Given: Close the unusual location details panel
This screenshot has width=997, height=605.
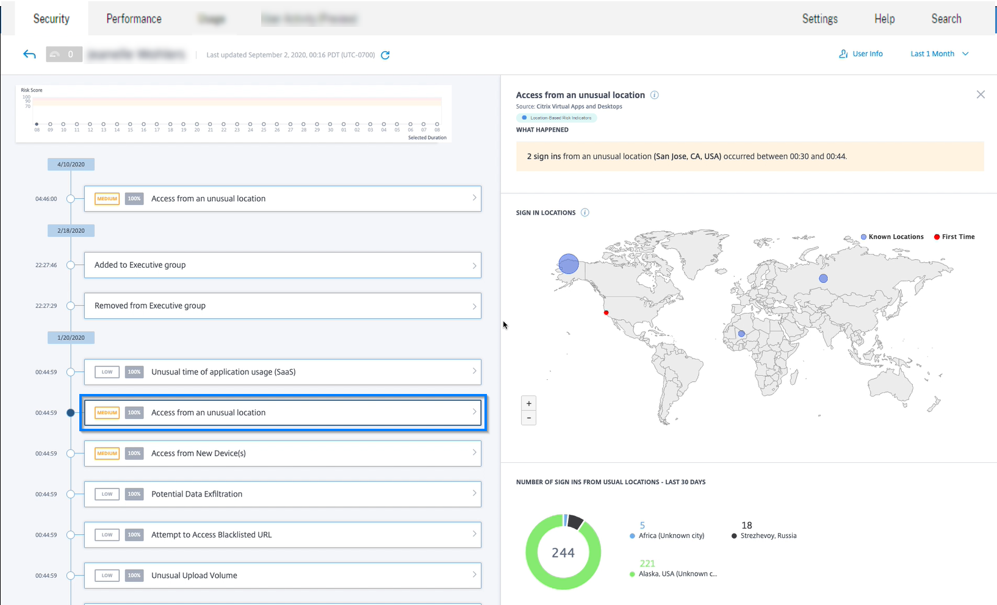Looking at the screenshot, I should (x=980, y=95).
